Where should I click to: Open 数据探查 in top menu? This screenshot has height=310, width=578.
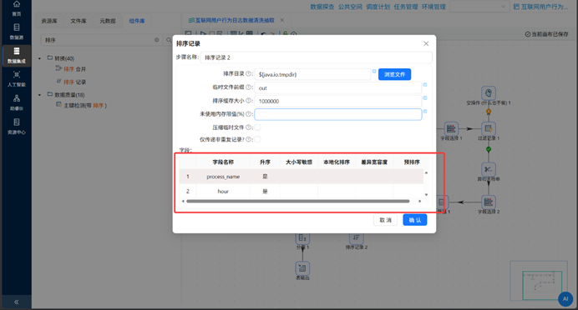[322, 7]
